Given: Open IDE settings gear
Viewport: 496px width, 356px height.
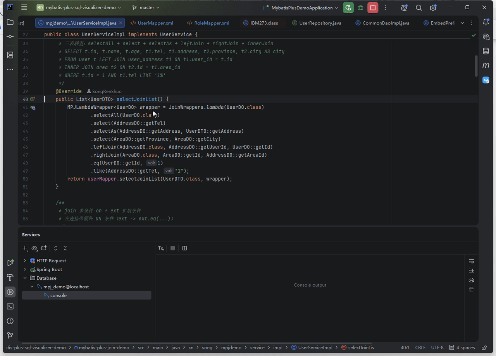Looking at the screenshot, I should pyautogui.click(x=433, y=7).
